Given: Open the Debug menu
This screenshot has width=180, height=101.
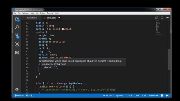Looking at the screenshot, I should click(43, 13).
